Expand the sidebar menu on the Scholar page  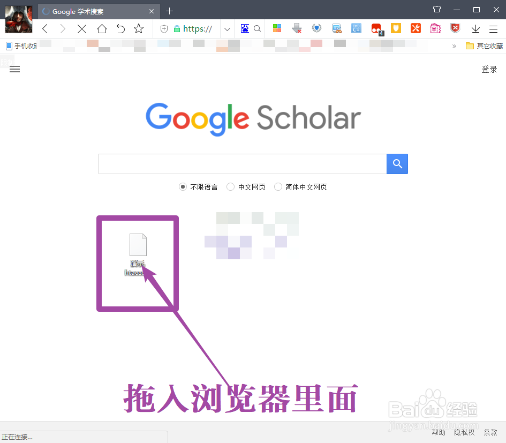tap(14, 69)
